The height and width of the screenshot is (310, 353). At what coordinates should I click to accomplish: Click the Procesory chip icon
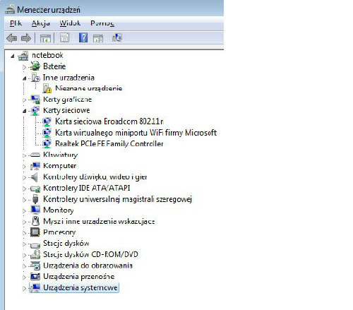coord(35,232)
